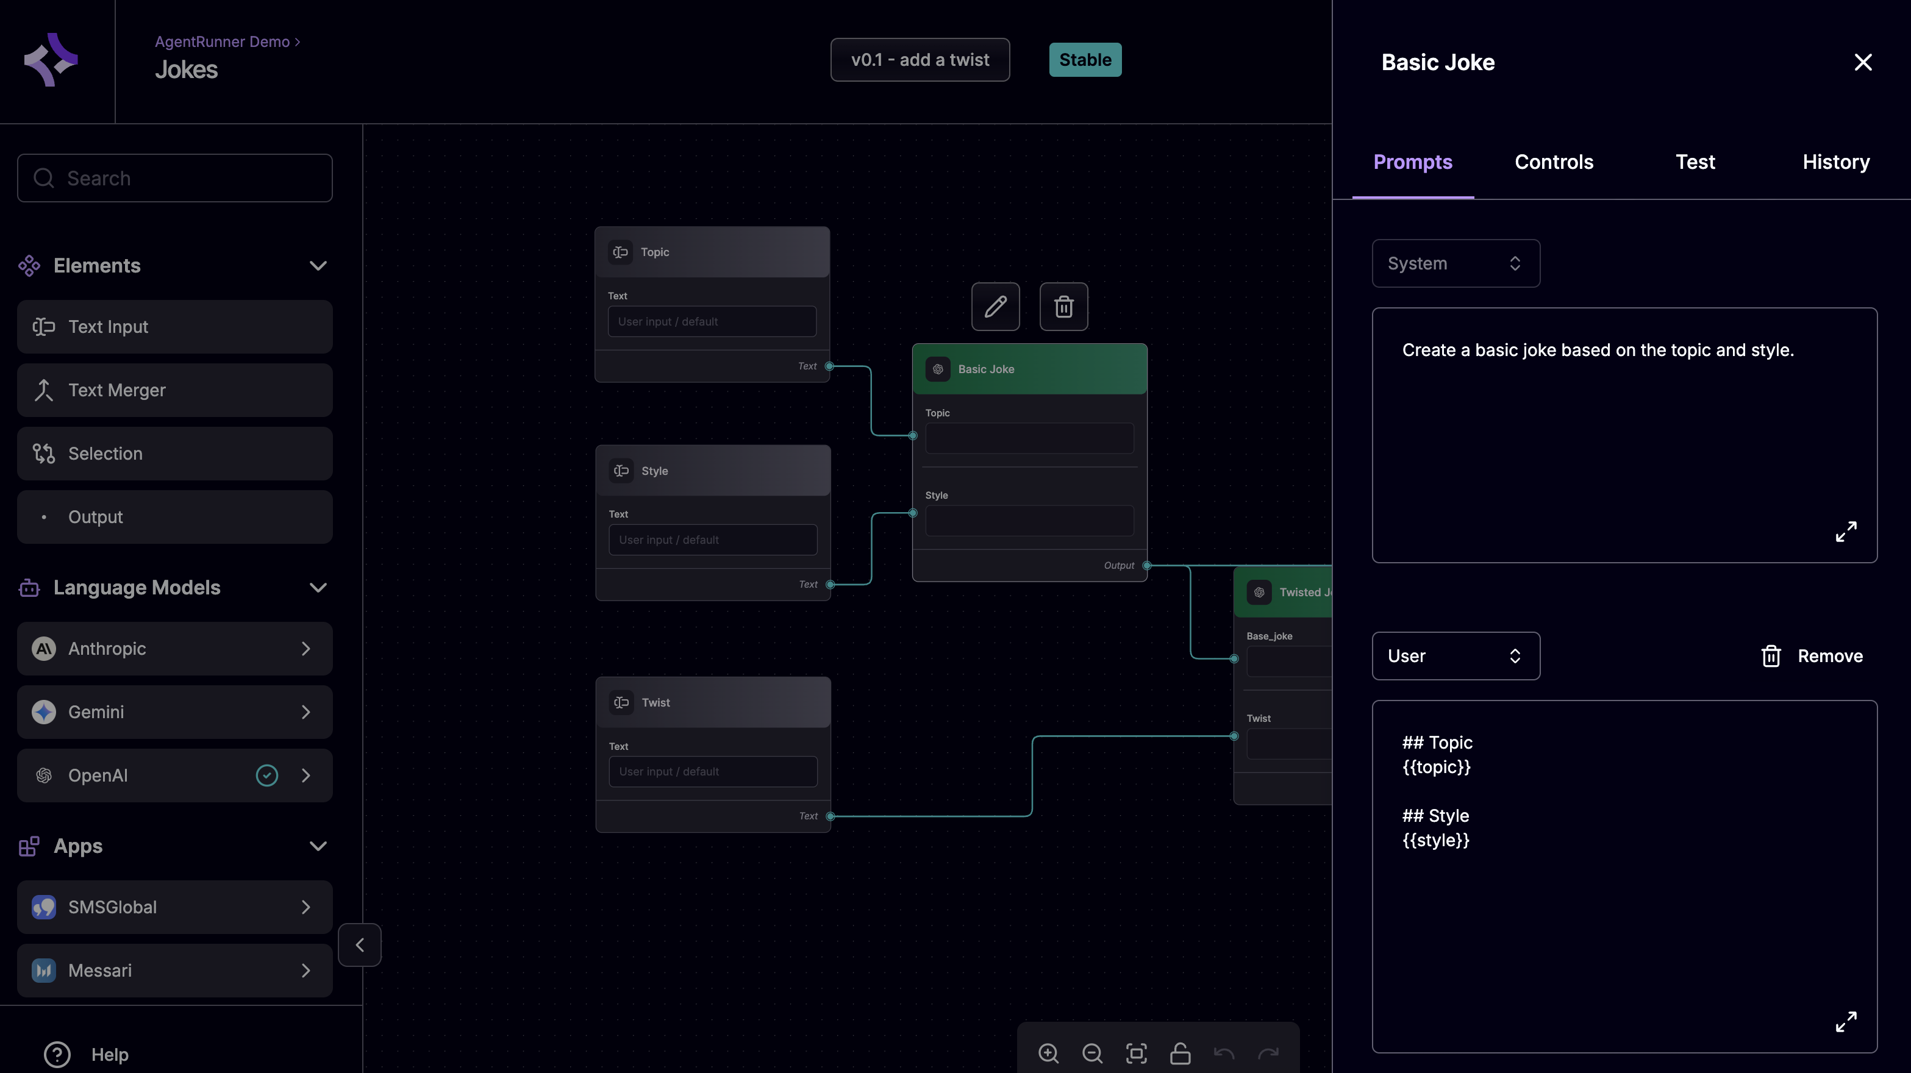Switch to the Controls tab
The image size is (1911, 1073).
(1554, 162)
